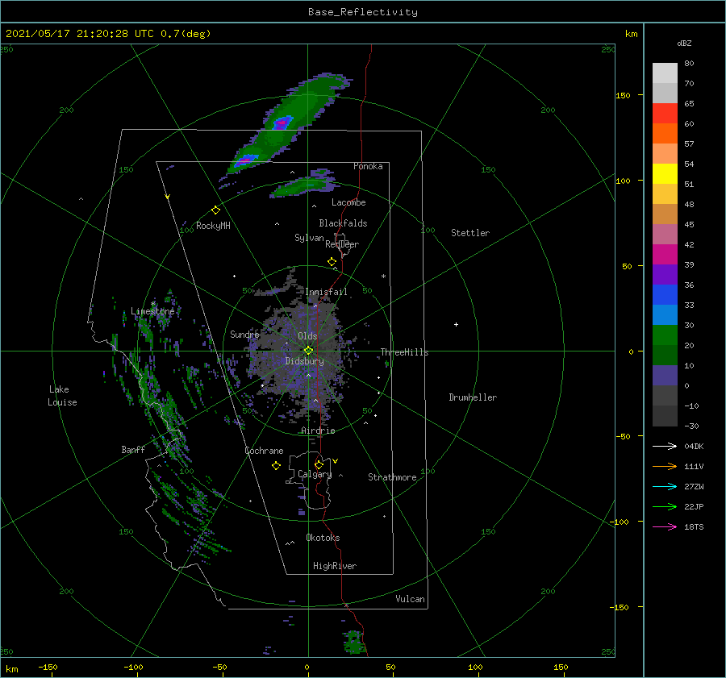Click the yellow radar site marker above Didsbury
The height and width of the screenshot is (678, 726).
tap(308, 351)
